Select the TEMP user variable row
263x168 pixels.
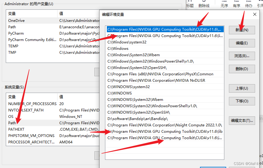(x=54, y=46)
